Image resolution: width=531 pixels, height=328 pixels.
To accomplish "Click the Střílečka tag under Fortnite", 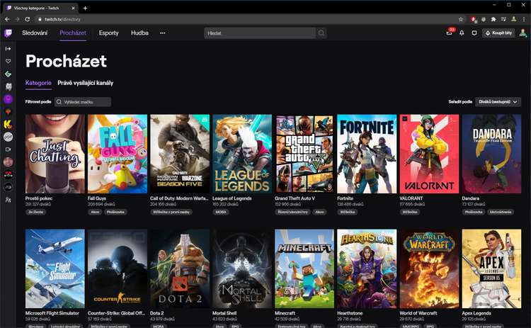I will [348, 212].
